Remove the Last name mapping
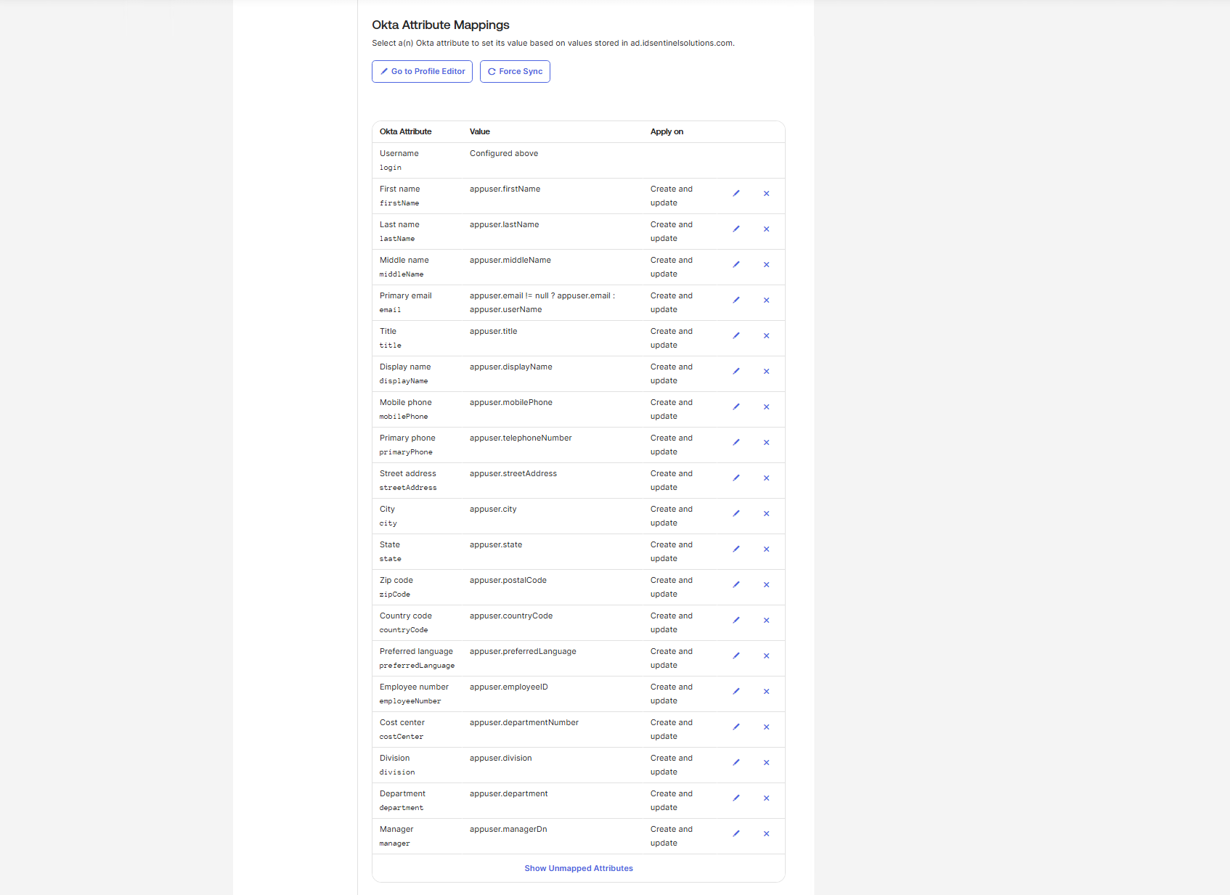Image resolution: width=1230 pixels, height=895 pixels. tap(766, 229)
